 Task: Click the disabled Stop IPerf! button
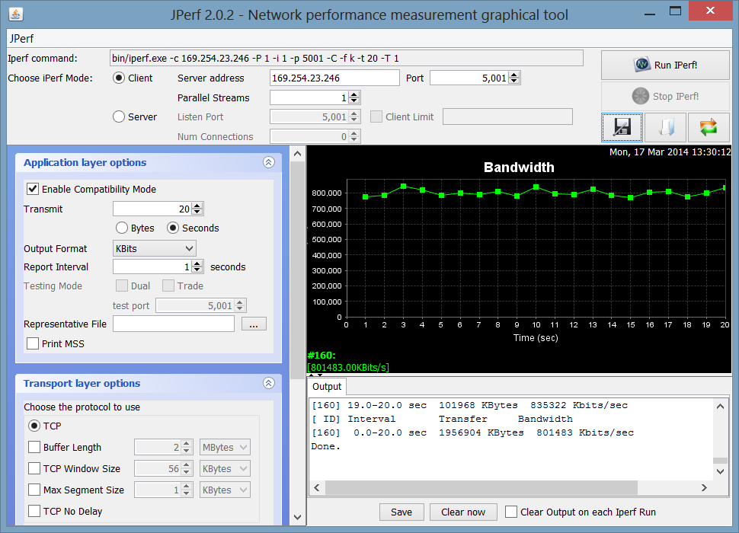[x=665, y=96]
